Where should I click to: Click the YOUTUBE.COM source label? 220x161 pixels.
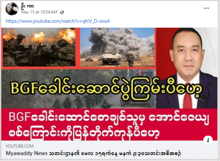19,146
